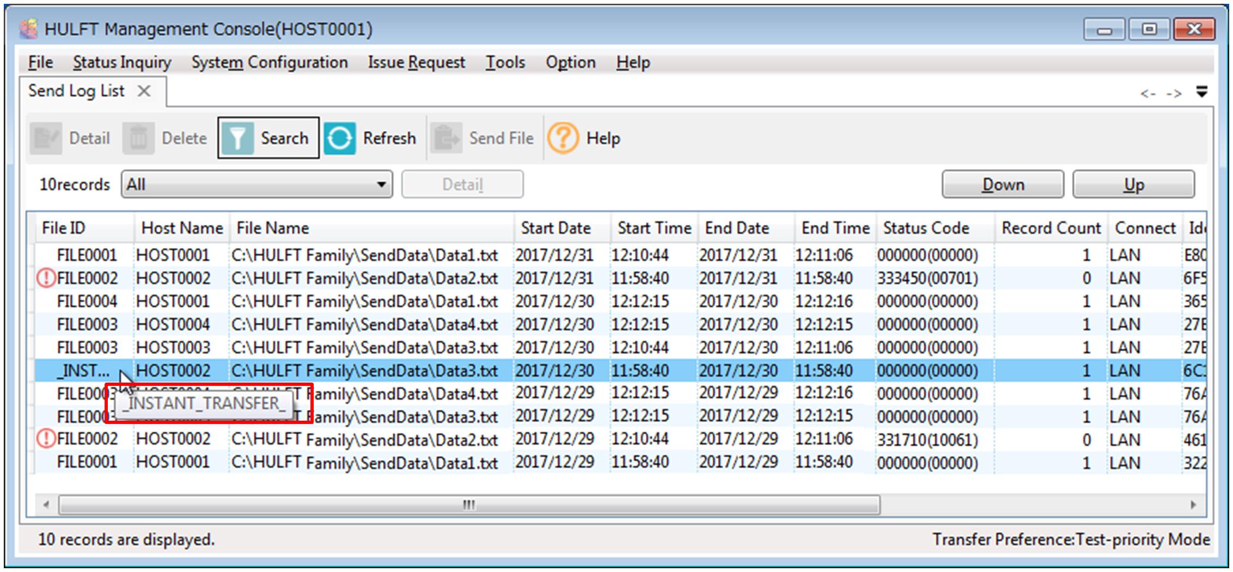
Task: Open the System Configuration menu
Action: coord(270,63)
